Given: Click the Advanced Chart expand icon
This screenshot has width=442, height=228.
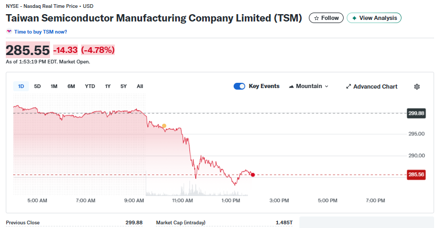Looking at the screenshot, I should pyautogui.click(x=348, y=86).
